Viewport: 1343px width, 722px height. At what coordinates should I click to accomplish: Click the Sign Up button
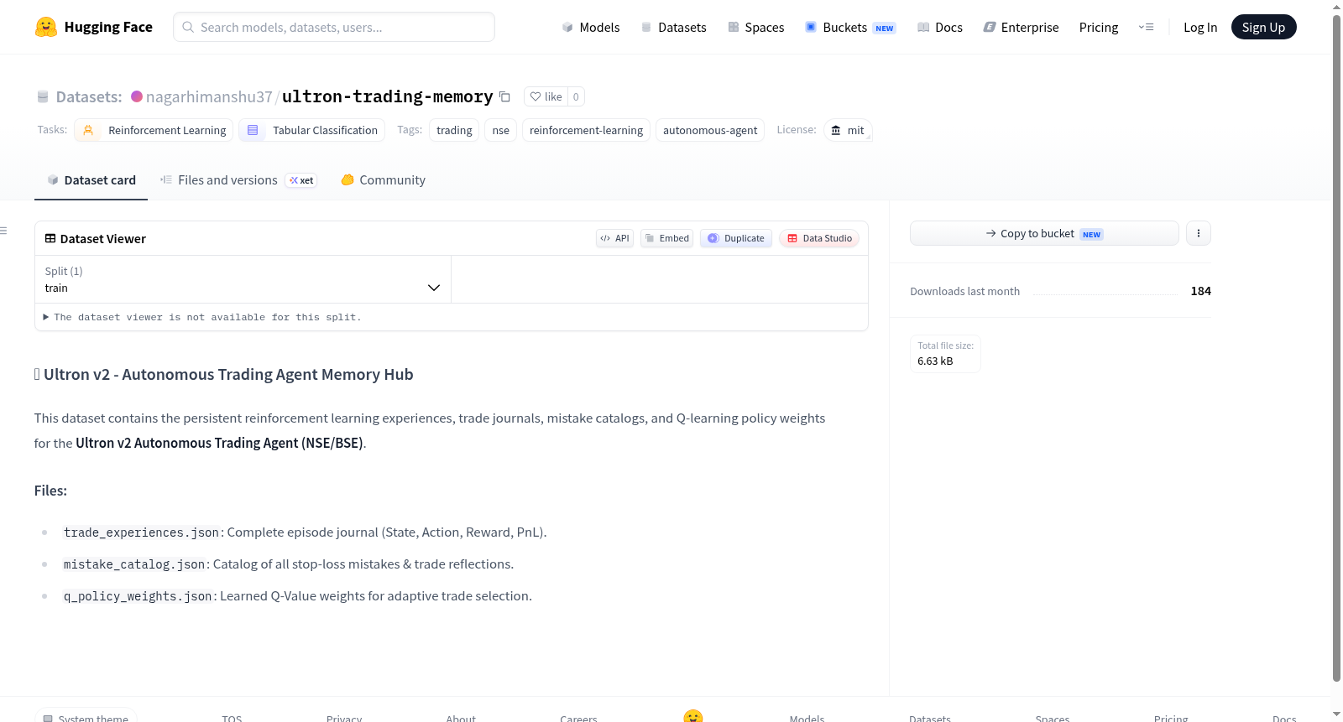[x=1263, y=27]
